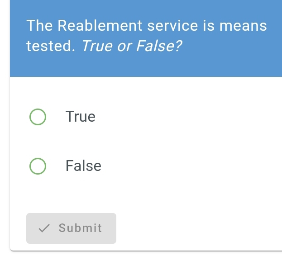The height and width of the screenshot is (270, 282).
Task: Click the word "means" in the header
Action: pos(243,26)
